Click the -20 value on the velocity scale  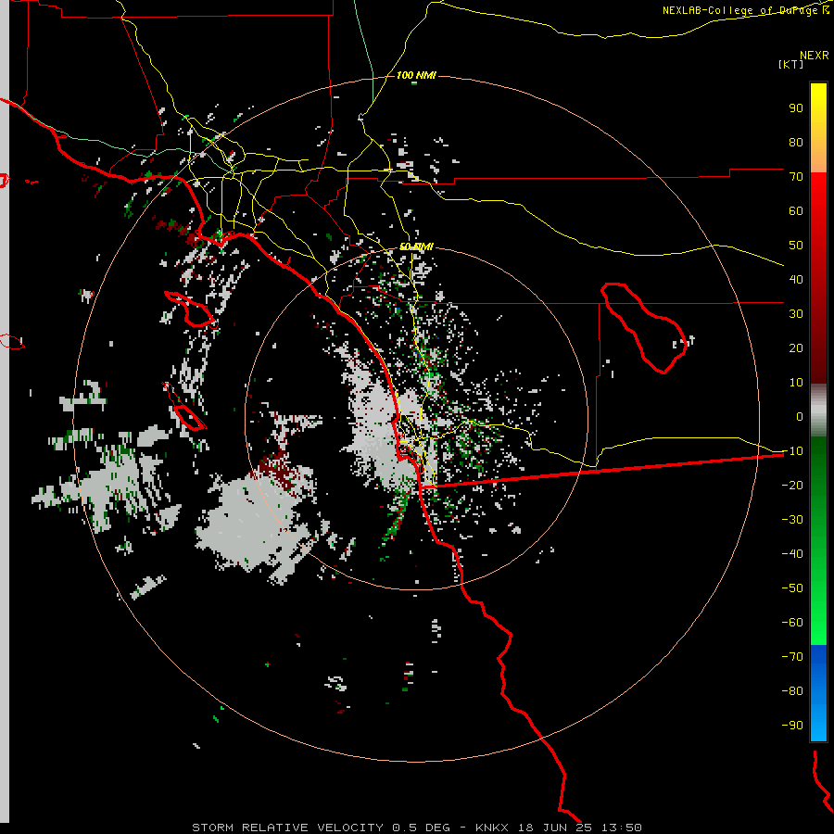(792, 486)
